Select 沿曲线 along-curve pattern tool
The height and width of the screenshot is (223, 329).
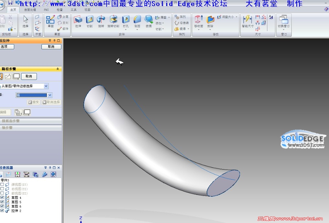(x=182, y=23)
